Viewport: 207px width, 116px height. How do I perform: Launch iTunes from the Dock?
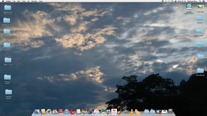96,112
